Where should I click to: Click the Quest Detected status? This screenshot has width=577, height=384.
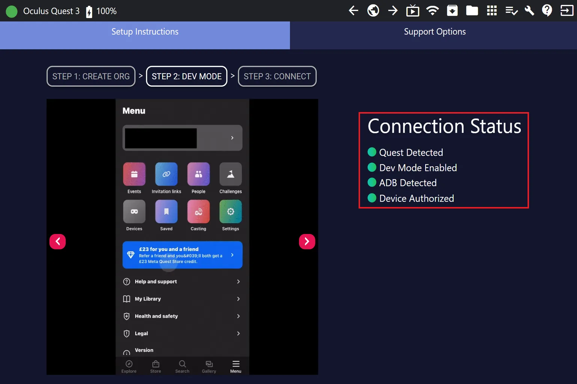[x=405, y=152]
